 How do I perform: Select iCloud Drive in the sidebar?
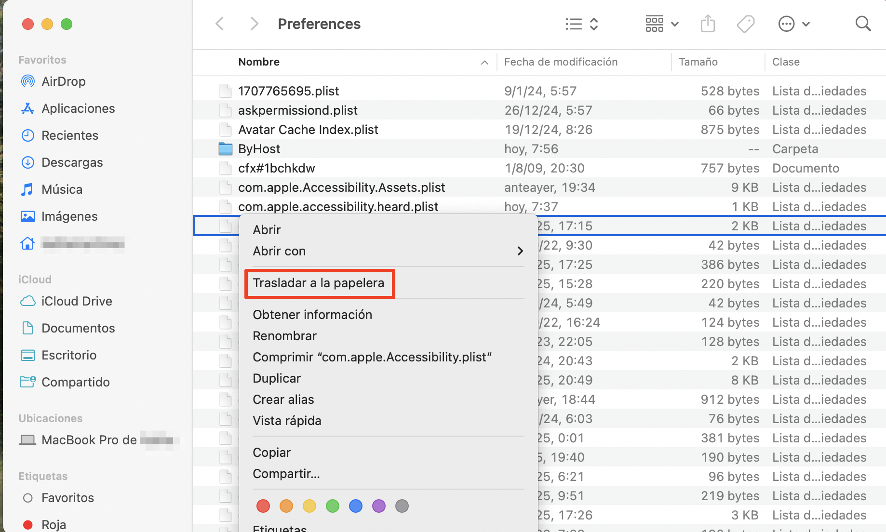tap(76, 301)
